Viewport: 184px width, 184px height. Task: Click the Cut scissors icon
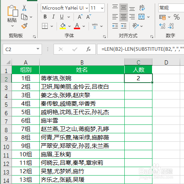click(x=24, y=8)
